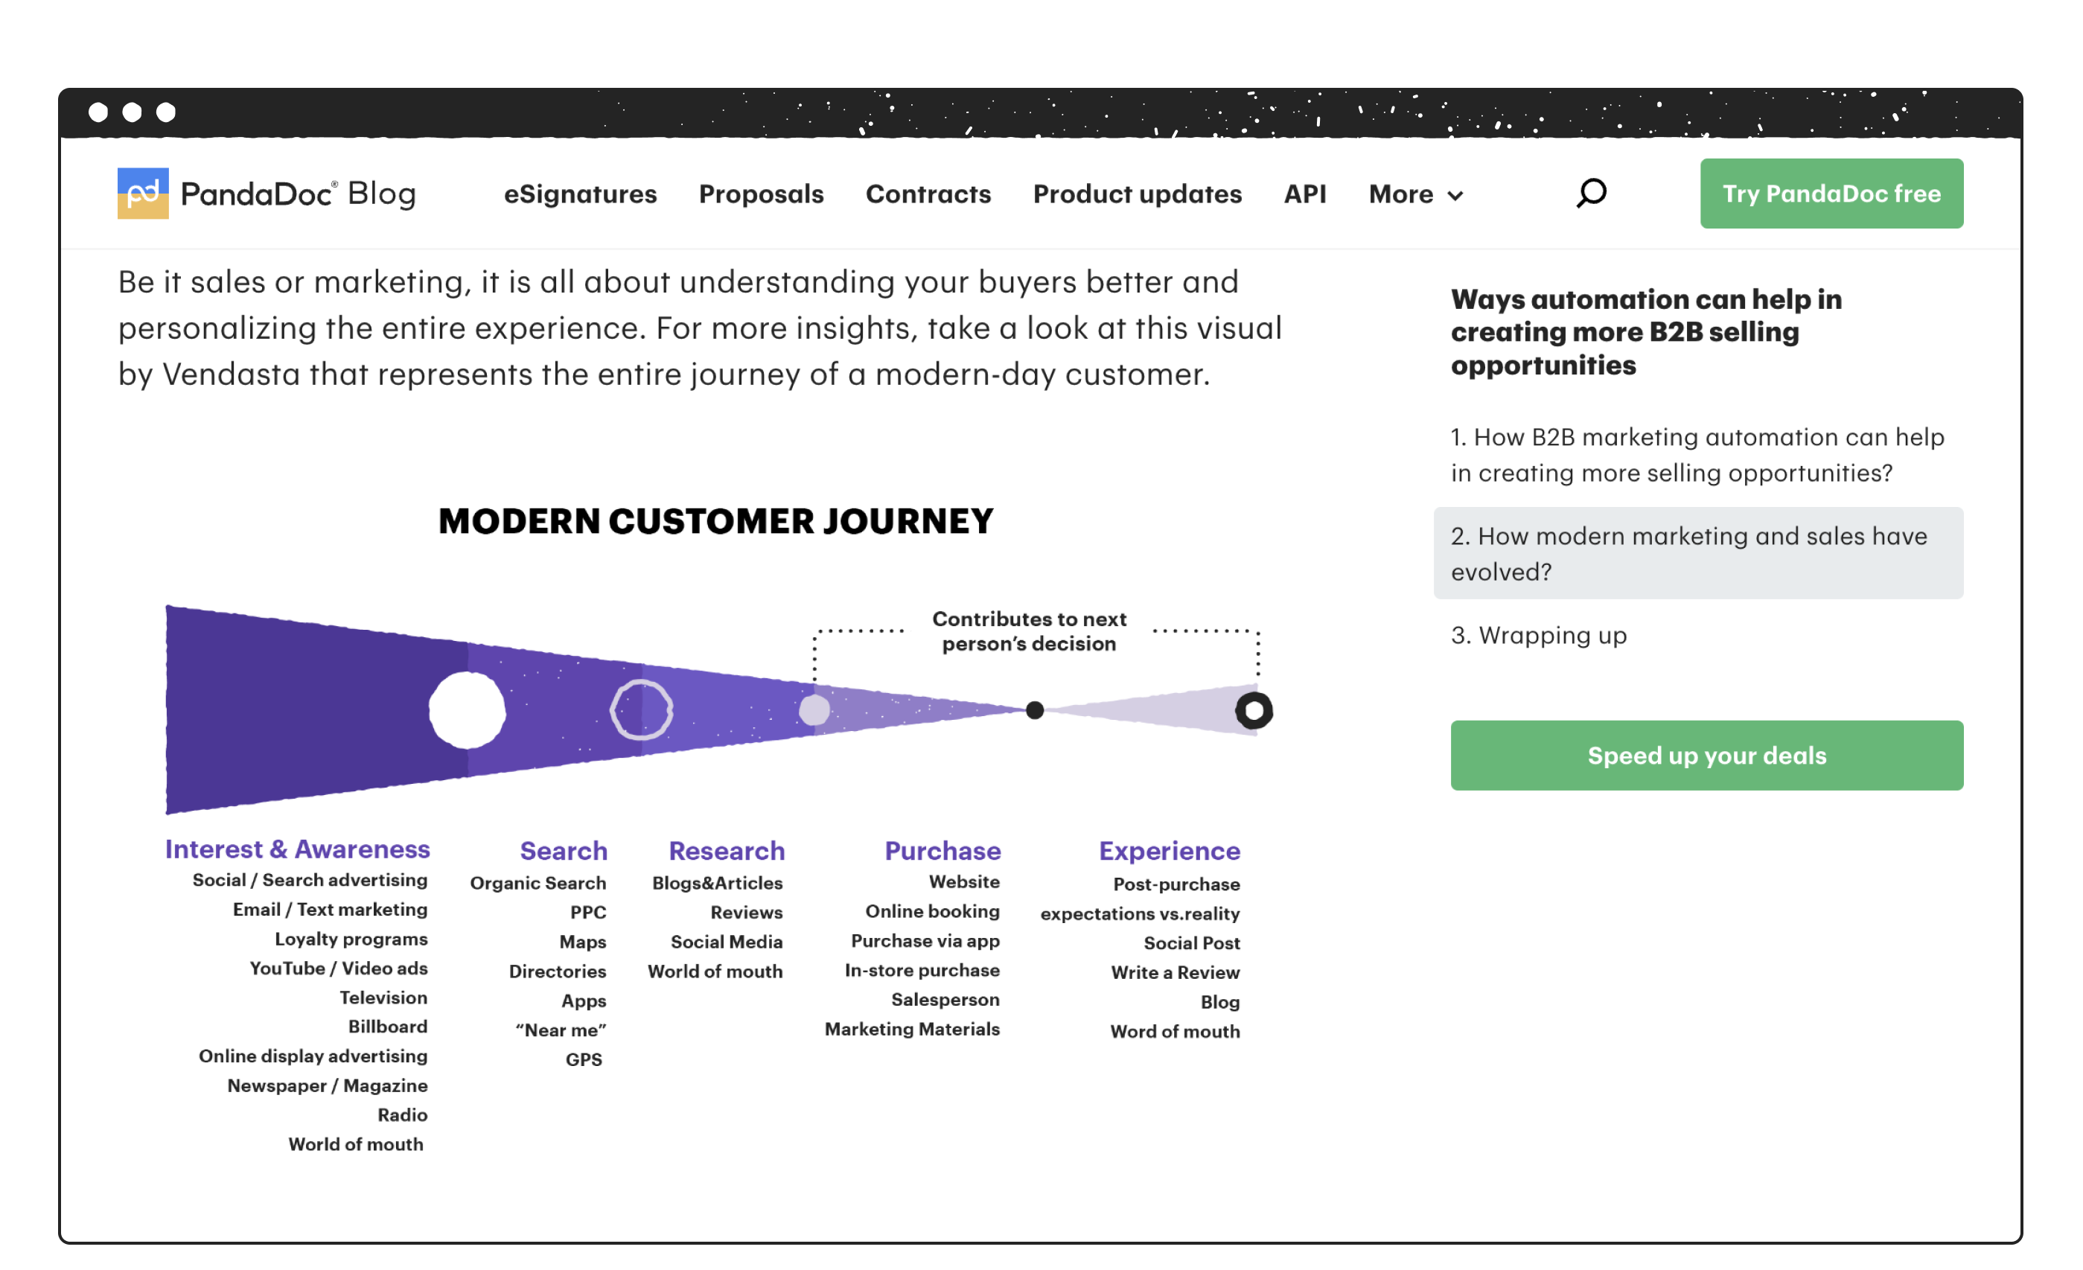
Task: Expand the More dropdown chevron
Action: (x=1455, y=195)
